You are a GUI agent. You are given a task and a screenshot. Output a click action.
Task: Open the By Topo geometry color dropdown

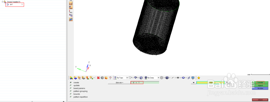(x=127, y=78)
